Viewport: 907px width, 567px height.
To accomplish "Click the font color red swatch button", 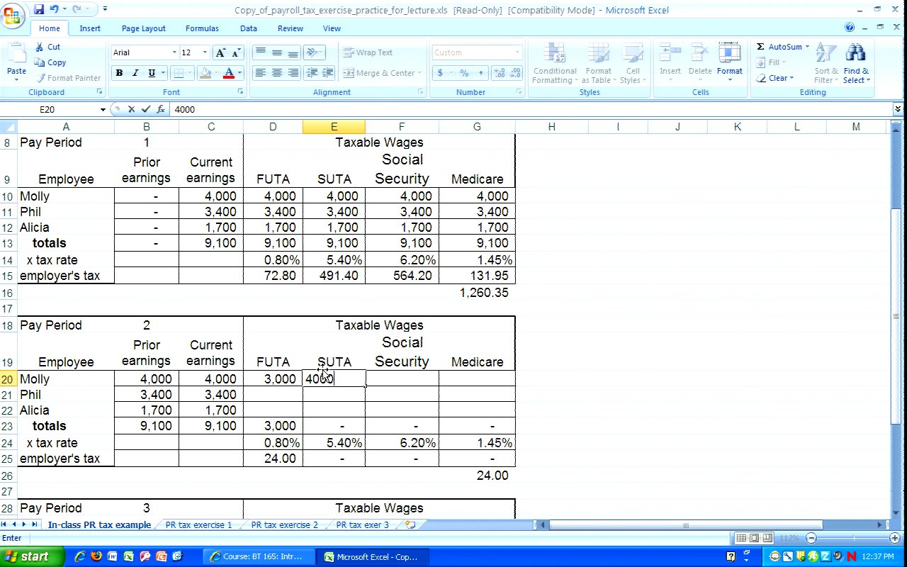I will tap(228, 73).
